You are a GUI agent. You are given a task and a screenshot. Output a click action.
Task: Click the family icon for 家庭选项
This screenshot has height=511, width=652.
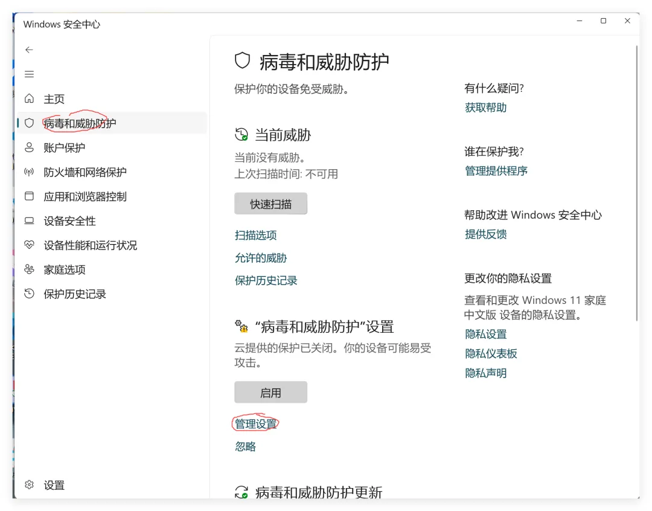point(29,269)
